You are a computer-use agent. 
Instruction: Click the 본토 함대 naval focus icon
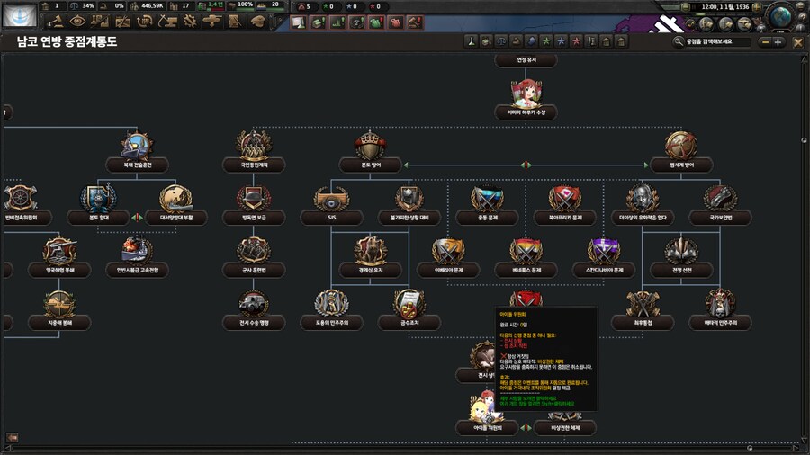point(96,198)
